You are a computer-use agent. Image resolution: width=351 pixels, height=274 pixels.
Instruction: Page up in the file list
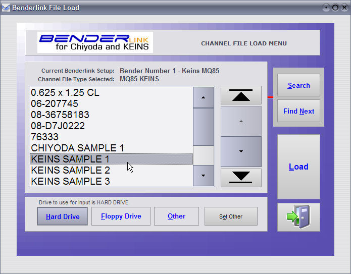pos(241,121)
